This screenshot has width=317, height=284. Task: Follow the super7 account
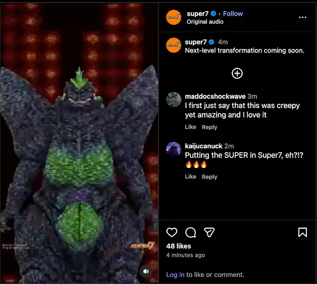click(x=233, y=14)
